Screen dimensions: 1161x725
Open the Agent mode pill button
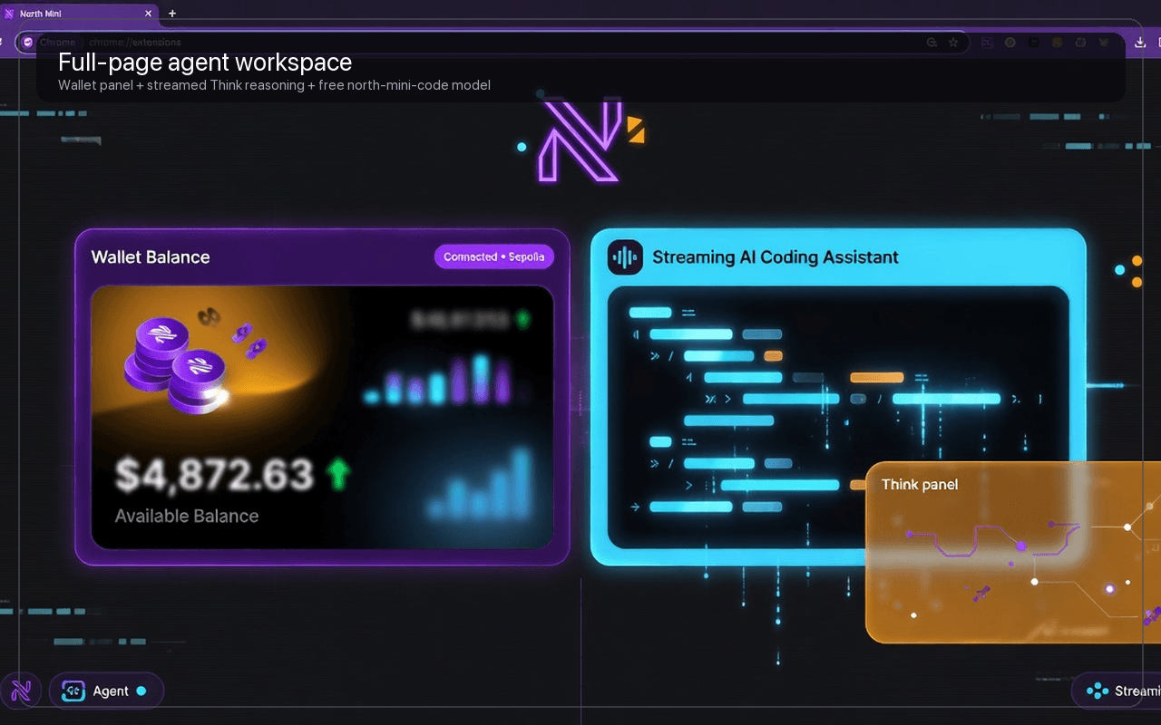(x=106, y=691)
